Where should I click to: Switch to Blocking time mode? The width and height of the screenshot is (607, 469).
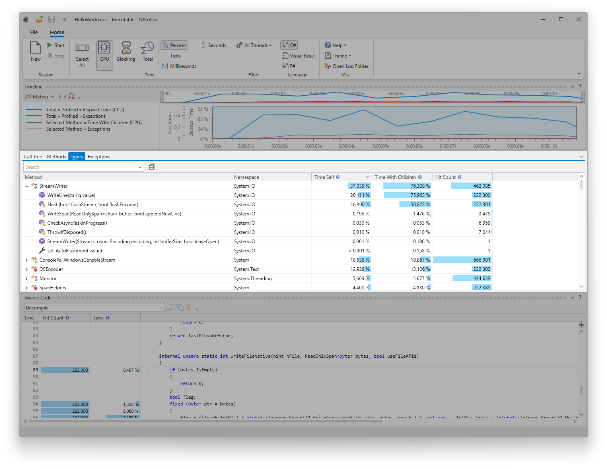point(126,52)
